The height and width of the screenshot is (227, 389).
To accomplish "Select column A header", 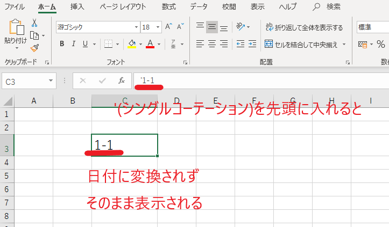I will (34, 101).
